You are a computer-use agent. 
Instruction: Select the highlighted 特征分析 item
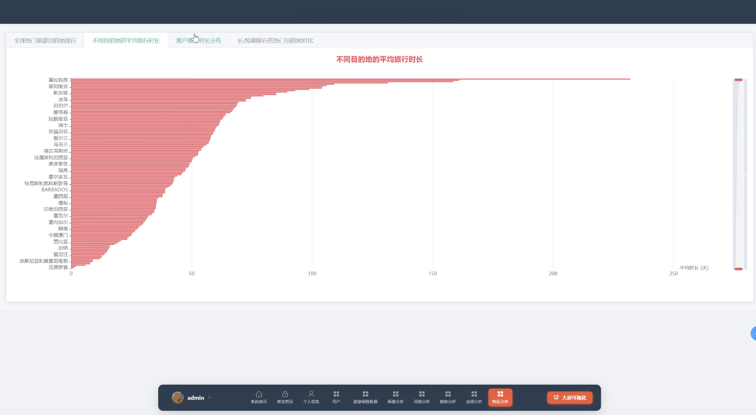(500, 397)
